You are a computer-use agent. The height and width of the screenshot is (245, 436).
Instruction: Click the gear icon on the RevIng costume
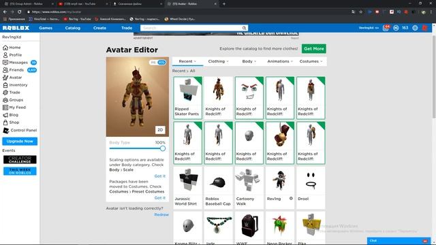[x=291, y=198]
